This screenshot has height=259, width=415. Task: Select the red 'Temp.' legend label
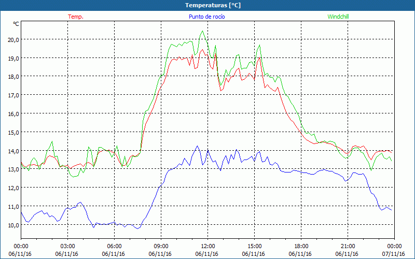click(x=76, y=17)
